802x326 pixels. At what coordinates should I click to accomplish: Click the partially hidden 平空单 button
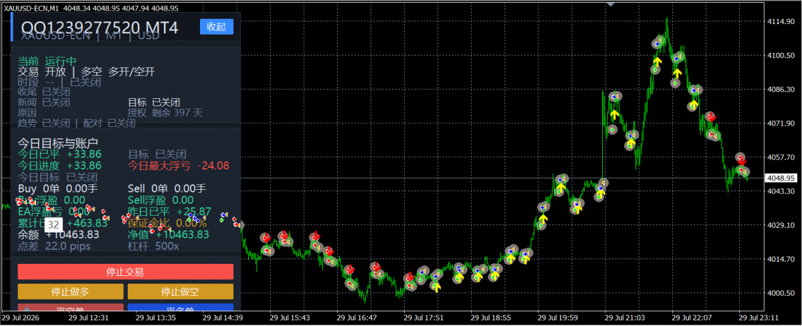tap(71, 307)
